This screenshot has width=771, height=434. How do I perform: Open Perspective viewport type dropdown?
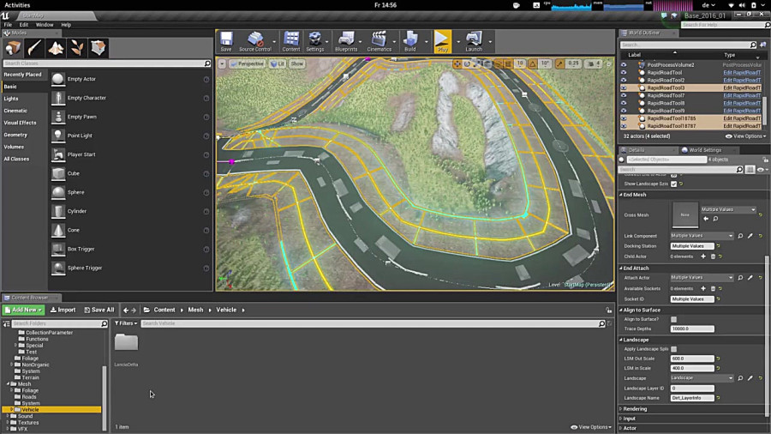(x=247, y=64)
